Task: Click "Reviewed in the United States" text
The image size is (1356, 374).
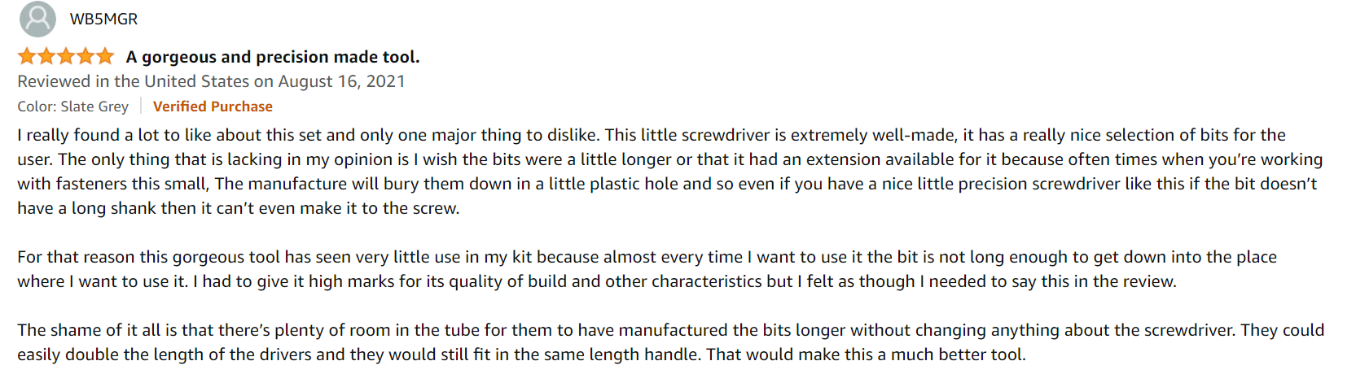Action: click(x=134, y=81)
